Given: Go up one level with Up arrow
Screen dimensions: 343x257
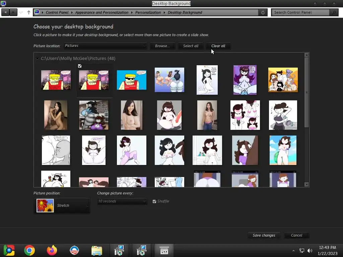Looking at the screenshot, I should click(x=29, y=12).
